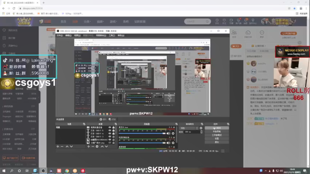Open Windows taskbar search
Viewport: 310px width, 174px height.
pos(12,171)
